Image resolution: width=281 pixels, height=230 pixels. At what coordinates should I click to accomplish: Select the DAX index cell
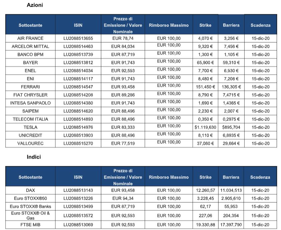[30, 190]
